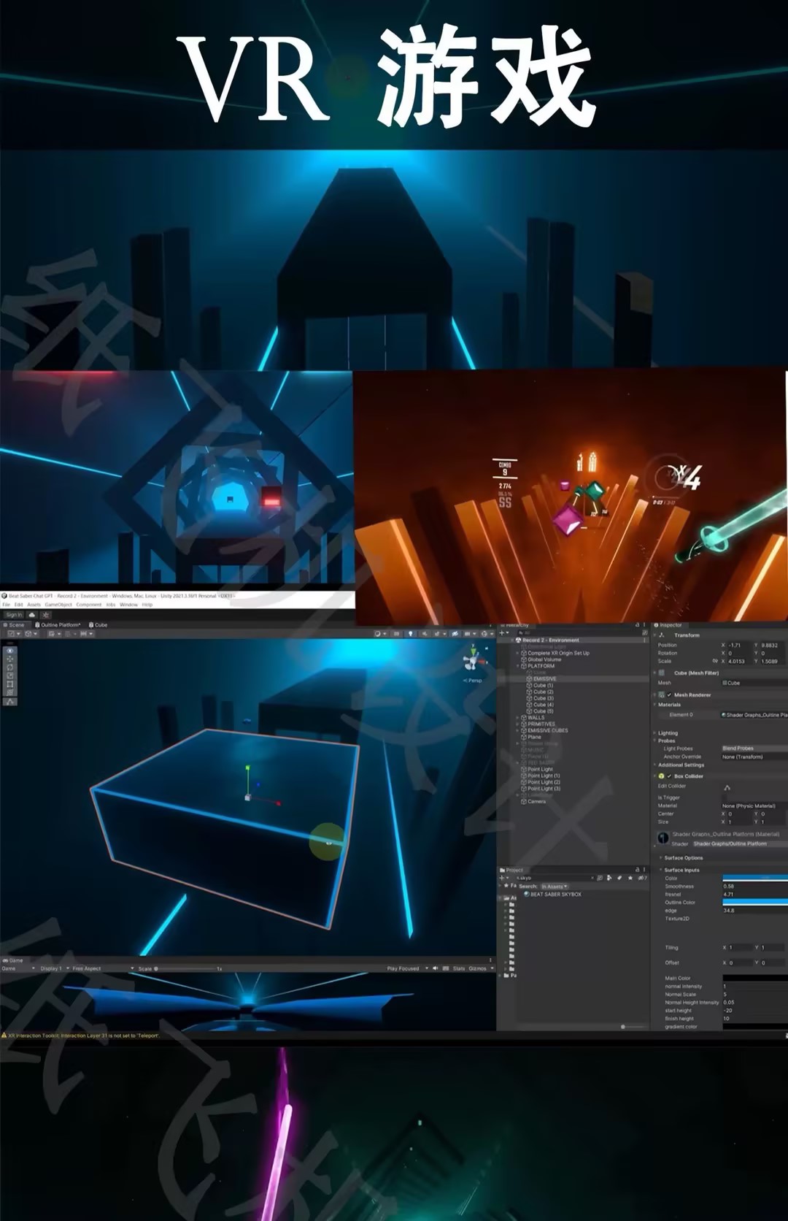Open the Inspector tab
The width and height of the screenshot is (788, 1221).
(x=668, y=625)
